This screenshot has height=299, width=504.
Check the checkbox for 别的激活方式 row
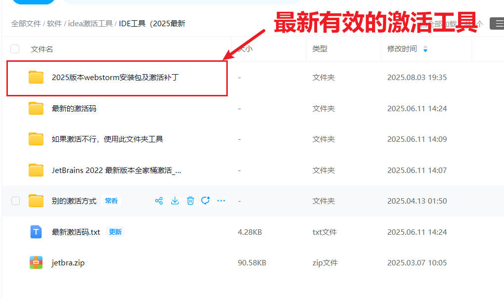[x=15, y=201]
